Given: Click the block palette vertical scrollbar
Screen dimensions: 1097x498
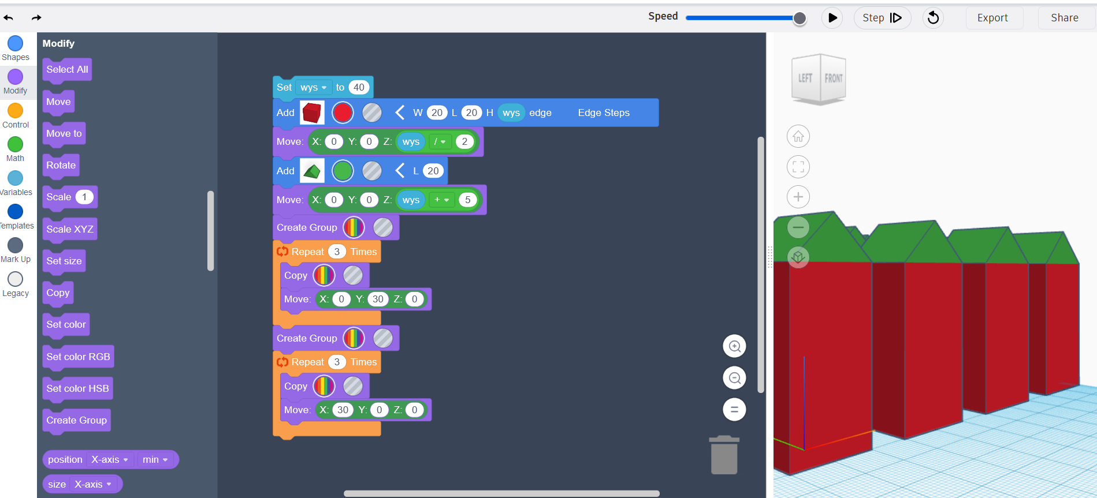Looking at the screenshot, I should pyautogui.click(x=211, y=231).
